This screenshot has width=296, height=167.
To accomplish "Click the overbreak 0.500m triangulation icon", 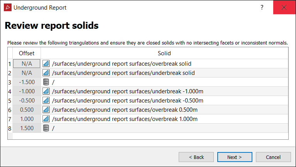I will pyautogui.click(x=46, y=109).
